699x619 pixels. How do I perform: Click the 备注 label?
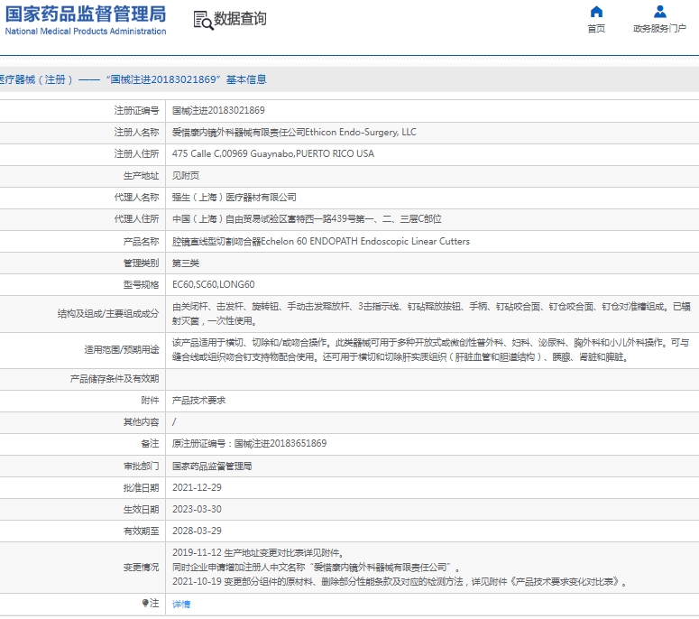coord(150,443)
